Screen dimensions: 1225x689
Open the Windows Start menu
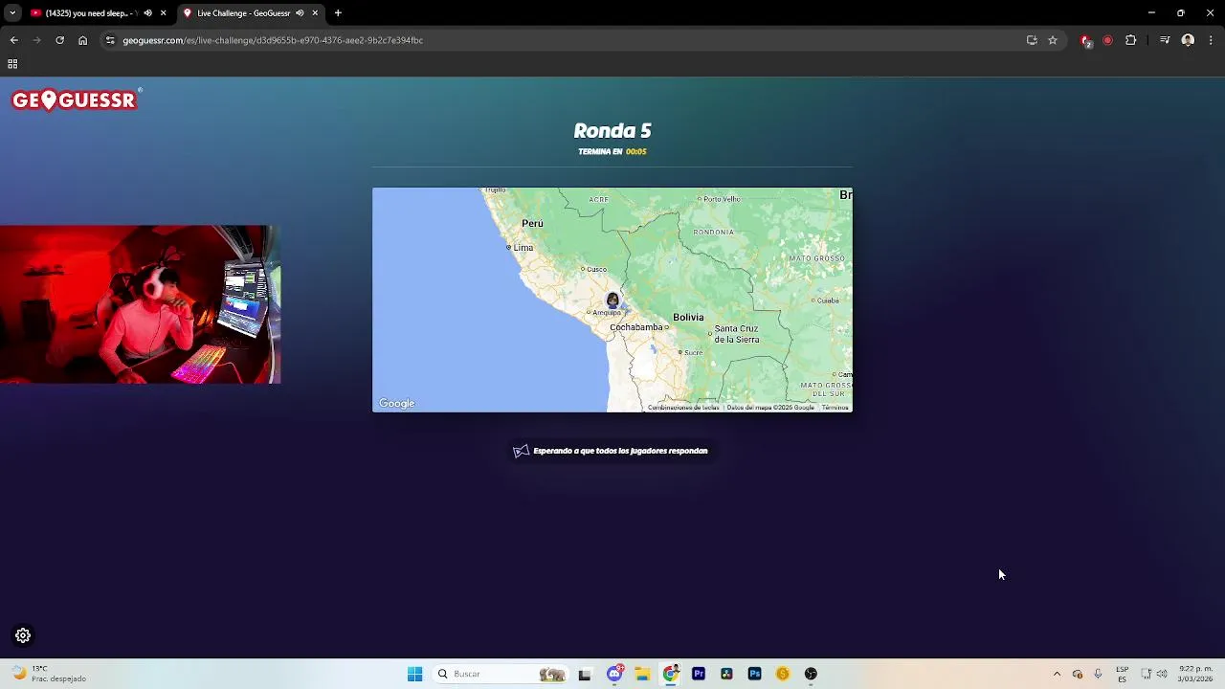click(414, 674)
